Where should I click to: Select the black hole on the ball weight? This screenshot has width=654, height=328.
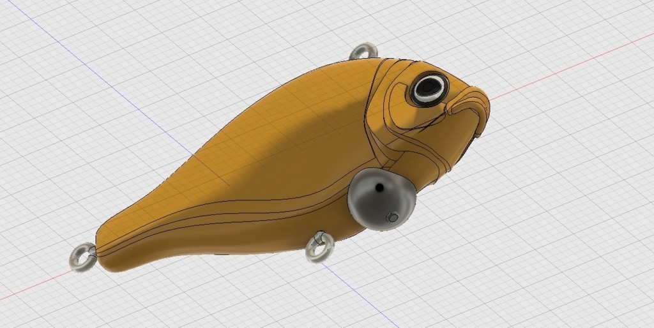pos(379,188)
